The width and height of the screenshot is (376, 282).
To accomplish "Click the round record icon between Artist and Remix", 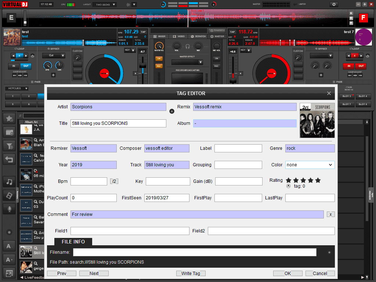I will click(172, 111).
